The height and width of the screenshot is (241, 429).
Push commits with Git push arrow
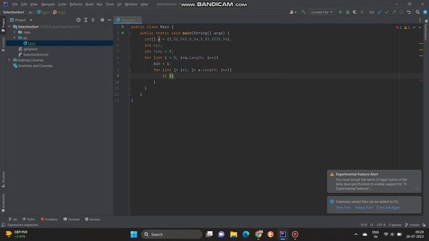point(394,12)
